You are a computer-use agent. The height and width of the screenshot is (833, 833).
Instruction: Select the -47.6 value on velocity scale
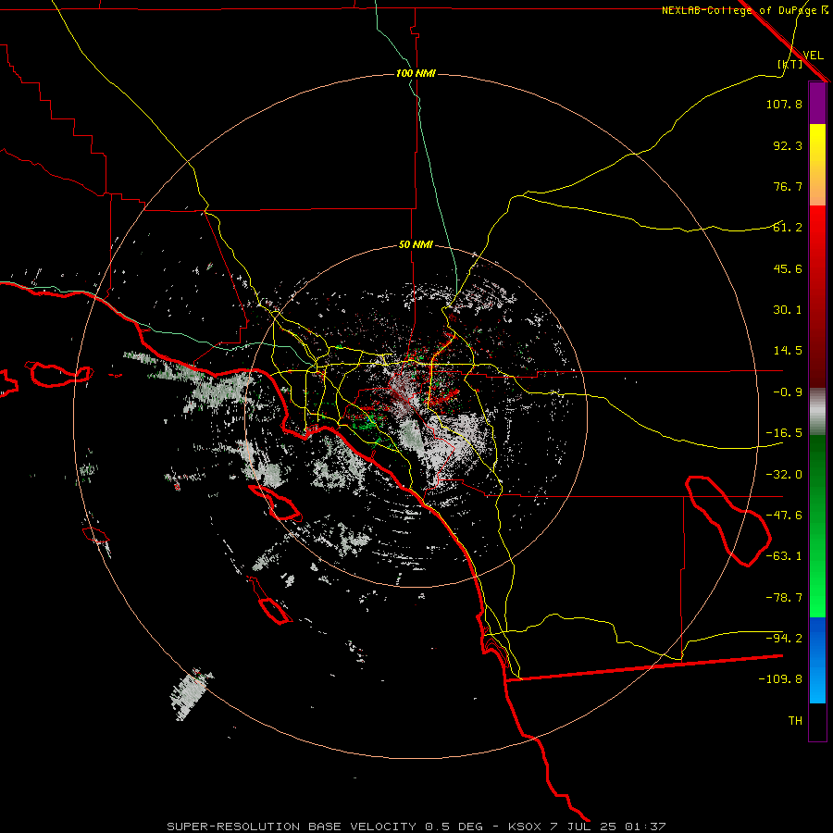coord(784,516)
